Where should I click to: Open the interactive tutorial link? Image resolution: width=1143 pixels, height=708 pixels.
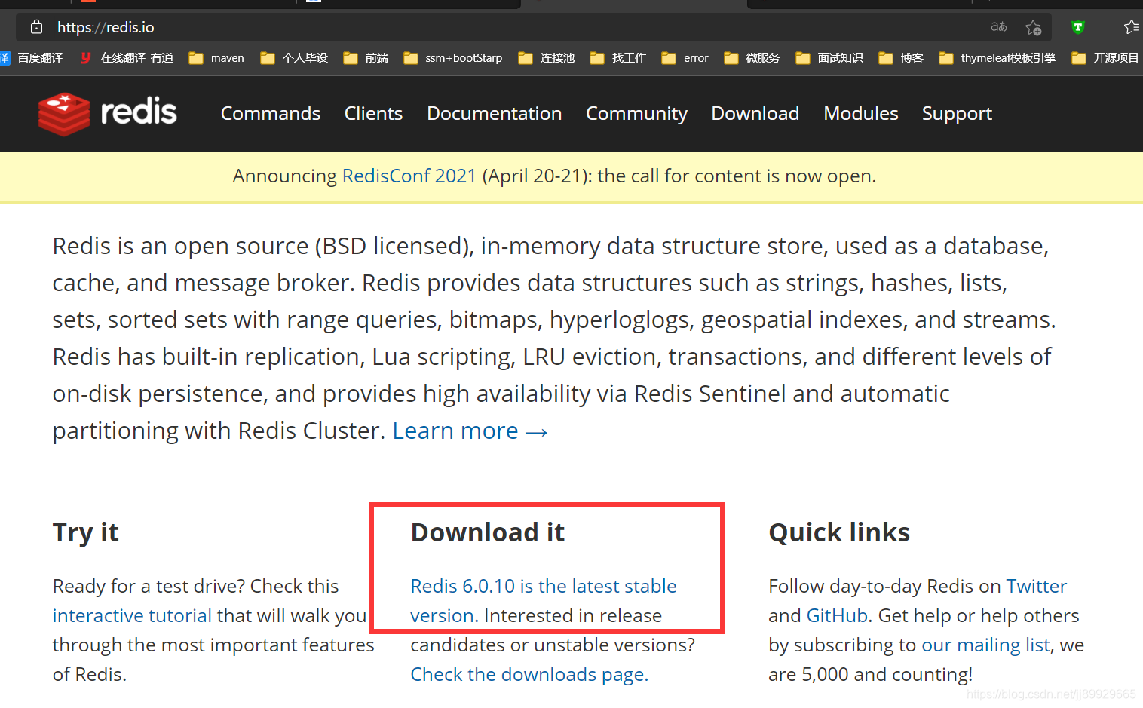[x=132, y=616]
